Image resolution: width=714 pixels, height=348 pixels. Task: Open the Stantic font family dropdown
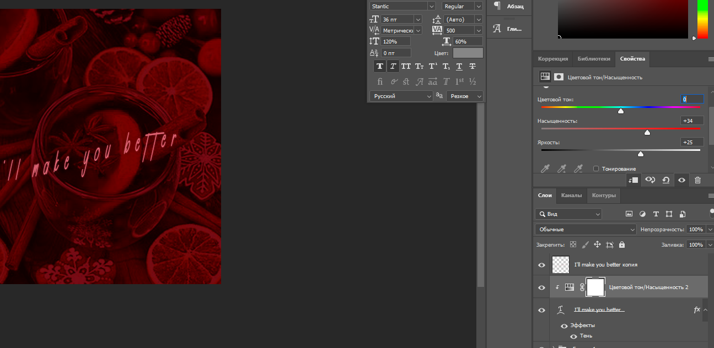click(431, 6)
